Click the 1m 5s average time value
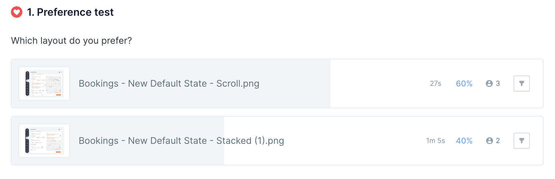This screenshot has width=555, height=179. (x=436, y=141)
